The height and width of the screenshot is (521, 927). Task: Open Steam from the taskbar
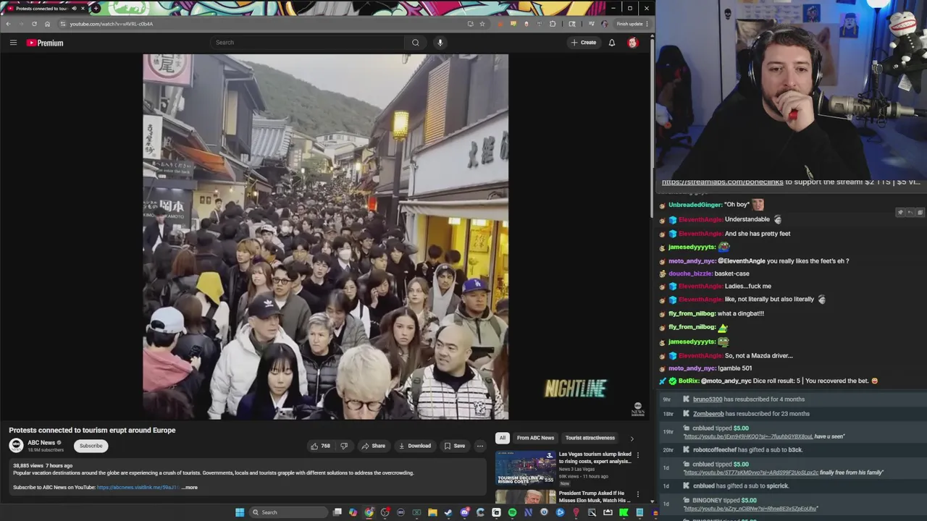tap(448, 512)
